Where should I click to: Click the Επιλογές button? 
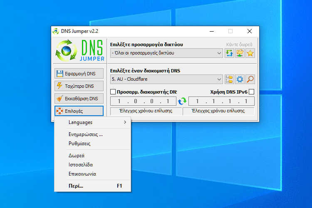(79, 111)
